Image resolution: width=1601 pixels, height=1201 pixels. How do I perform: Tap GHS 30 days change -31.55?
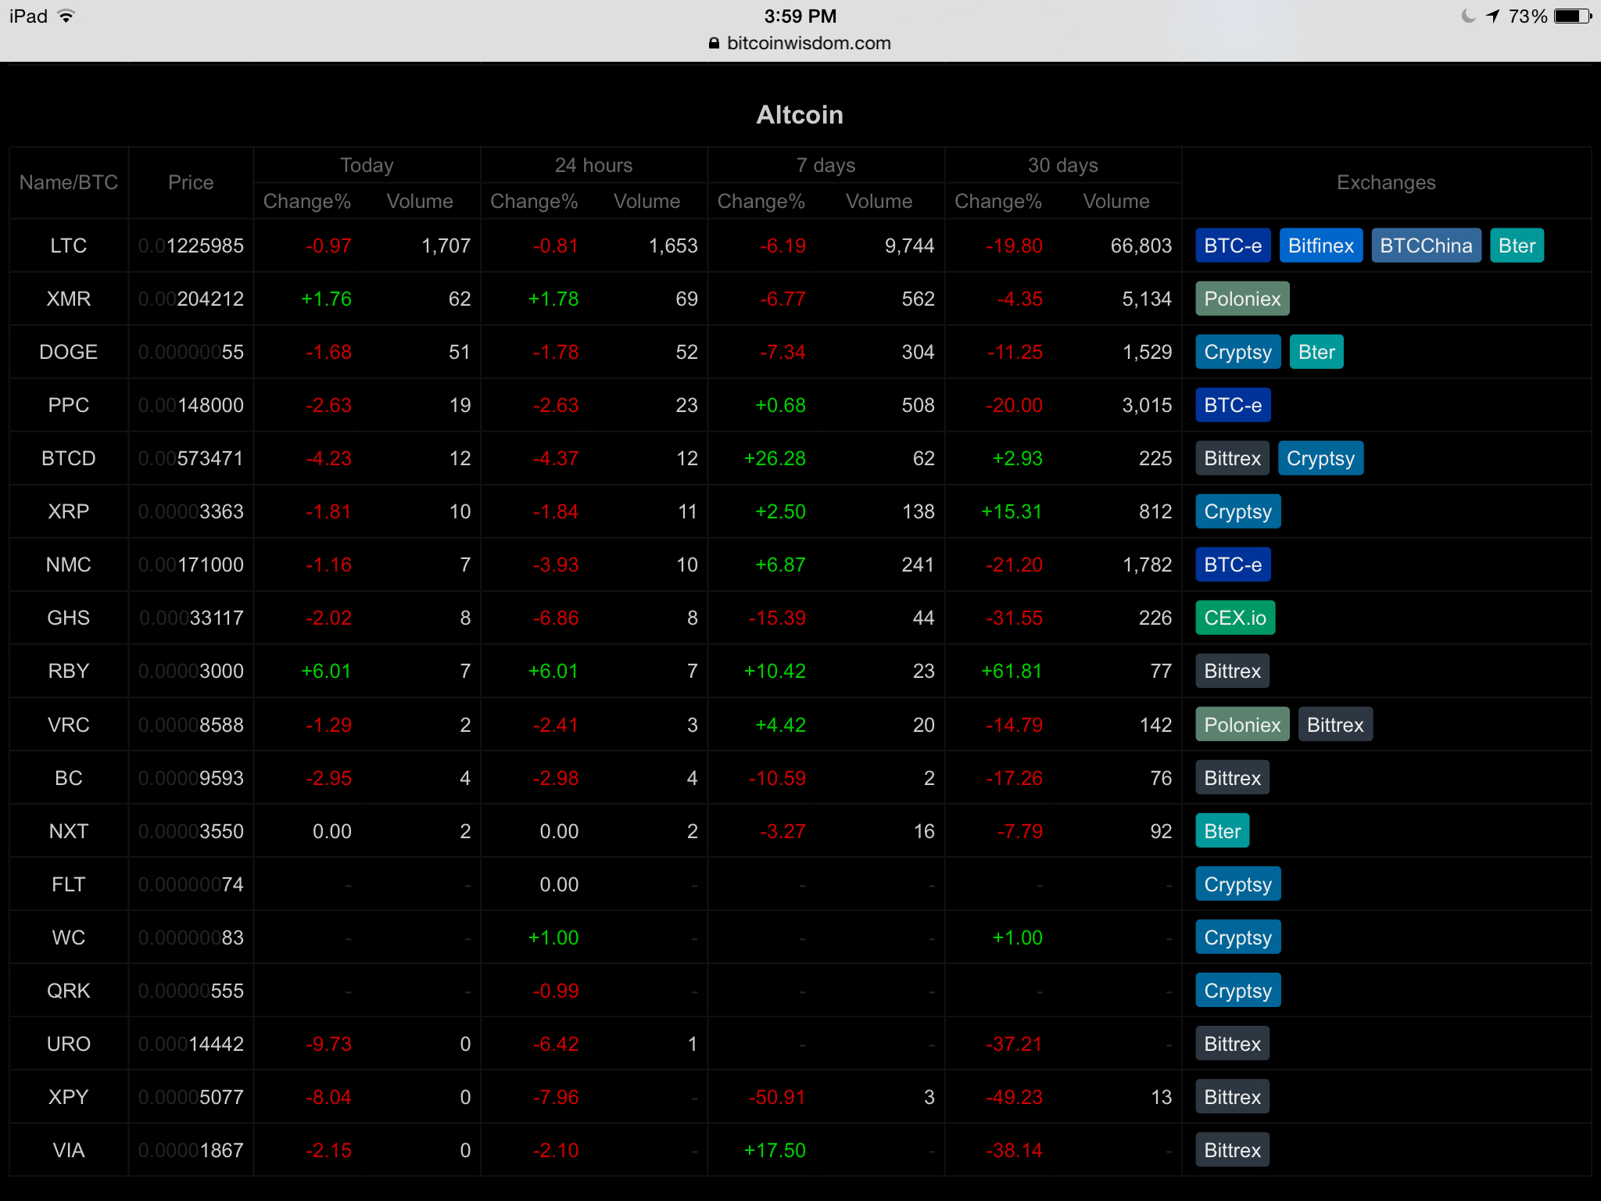click(1014, 618)
